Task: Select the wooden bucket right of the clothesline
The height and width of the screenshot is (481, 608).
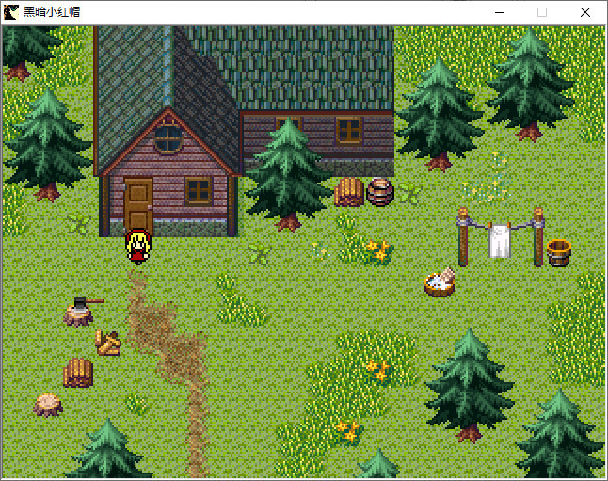Action: tap(559, 252)
